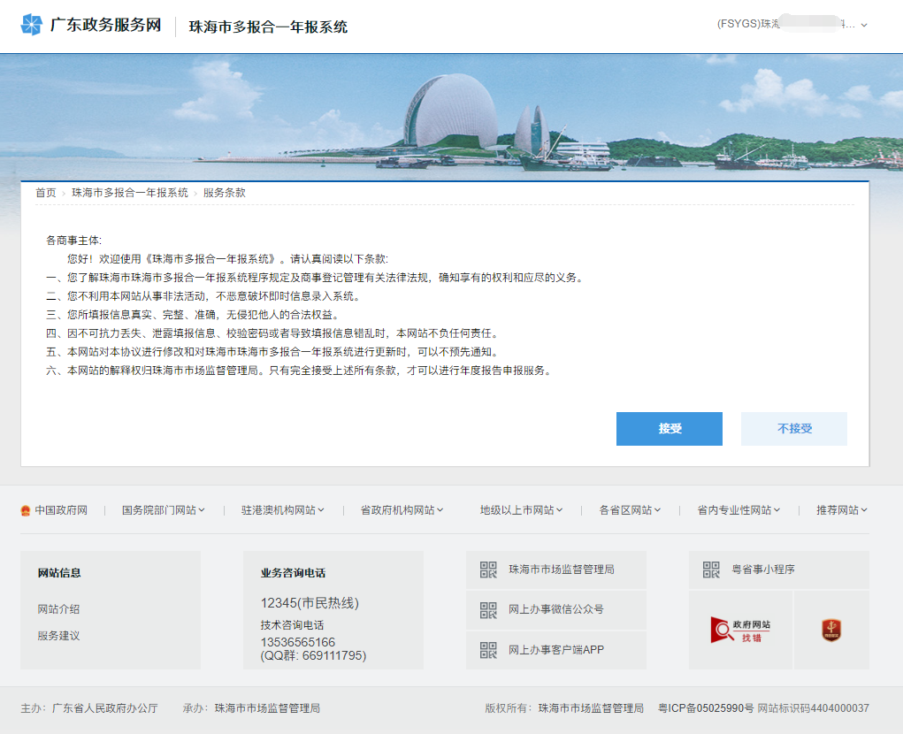Image resolution: width=903 pixels, height=734 pixels.
Task: Open 服务建议 link
Action: pos(58,636)
